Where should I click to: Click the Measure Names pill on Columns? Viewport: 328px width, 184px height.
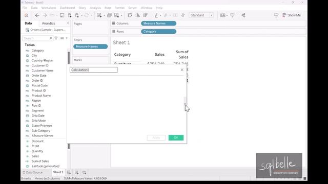click(158, 24)
